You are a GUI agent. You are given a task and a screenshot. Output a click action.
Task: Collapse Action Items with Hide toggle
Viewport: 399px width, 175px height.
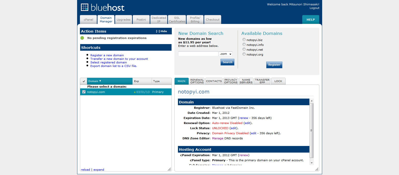161,31
